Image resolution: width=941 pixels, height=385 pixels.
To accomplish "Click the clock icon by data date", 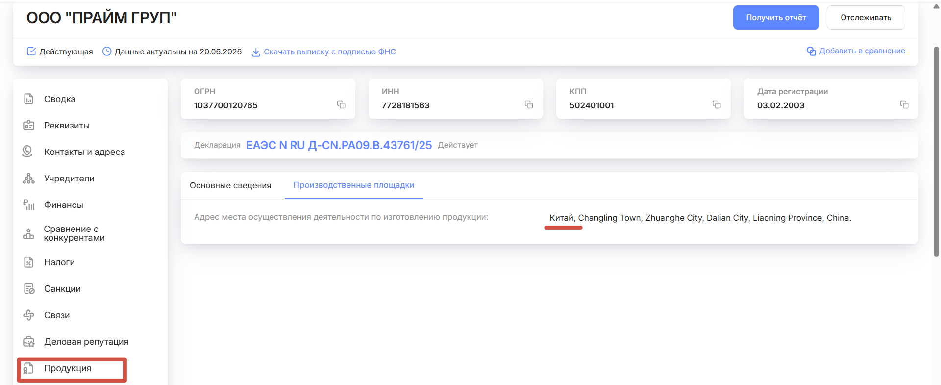I will pos(107,51).
